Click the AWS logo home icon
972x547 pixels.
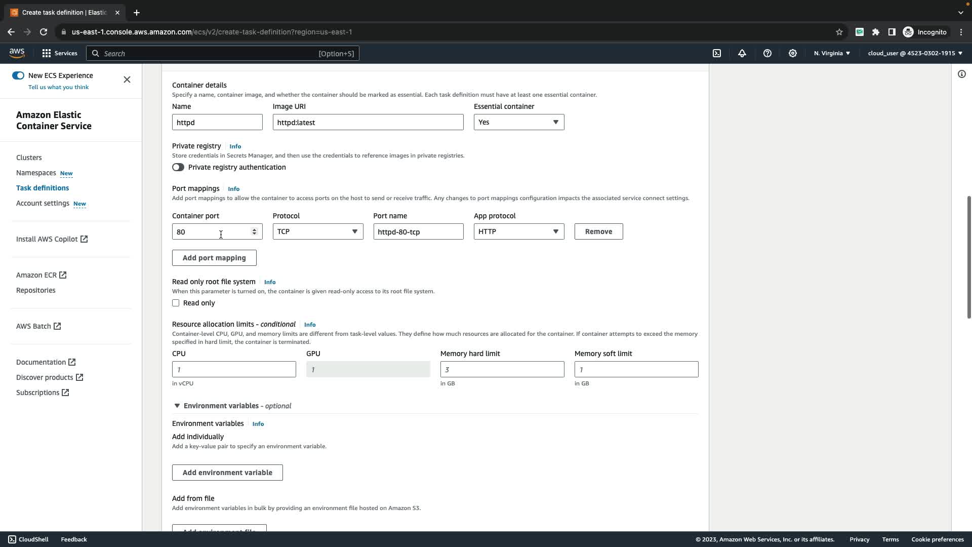coord(17,53)
